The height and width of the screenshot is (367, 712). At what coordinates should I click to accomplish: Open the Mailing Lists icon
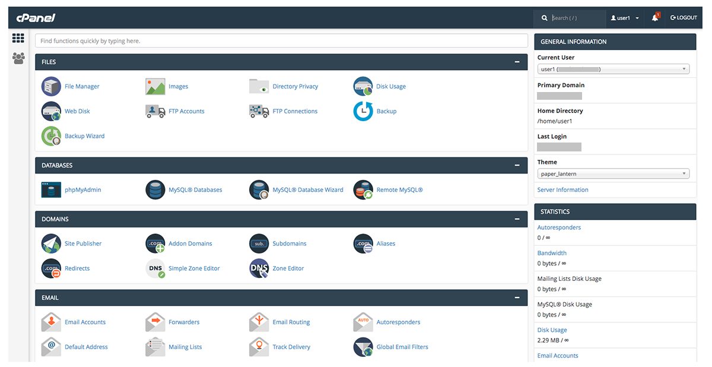coord(155,347)
